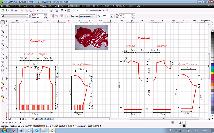This screenshot has width=214, height=133.
Task: Open the zoom navigator at scrollbar corner
Action: coord(209,119)
